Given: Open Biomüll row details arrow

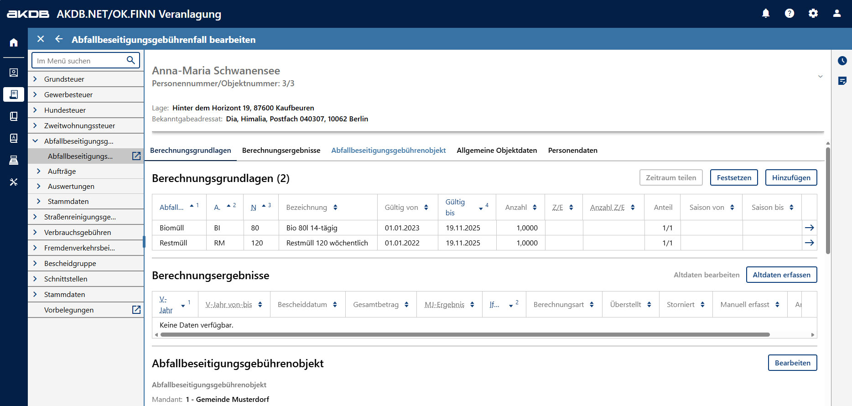Looking at the screenshot, I should tap(809, 228).
